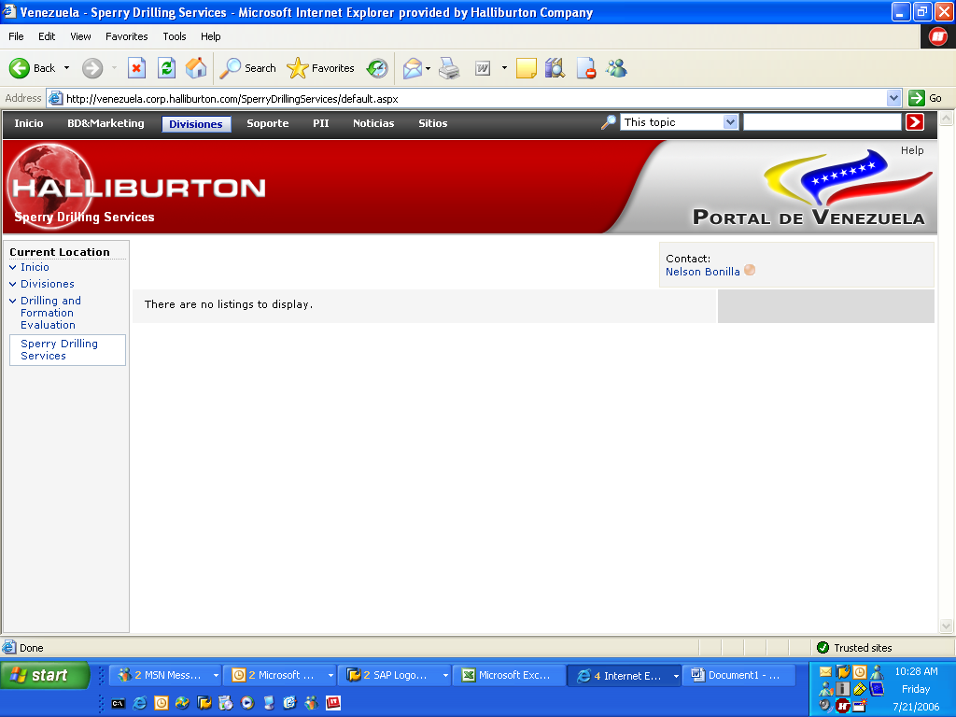Click the Divisiones link under Current Location
The image size is (956, 717).
tap(48, 284)
